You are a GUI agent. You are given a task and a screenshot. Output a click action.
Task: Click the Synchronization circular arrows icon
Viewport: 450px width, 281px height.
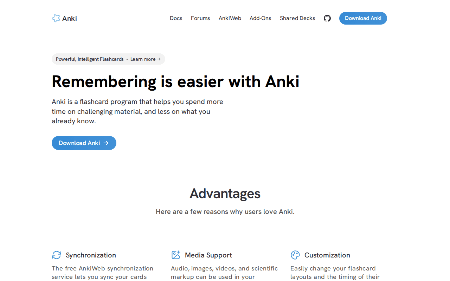pyautogui.click(x=56, y=255)
